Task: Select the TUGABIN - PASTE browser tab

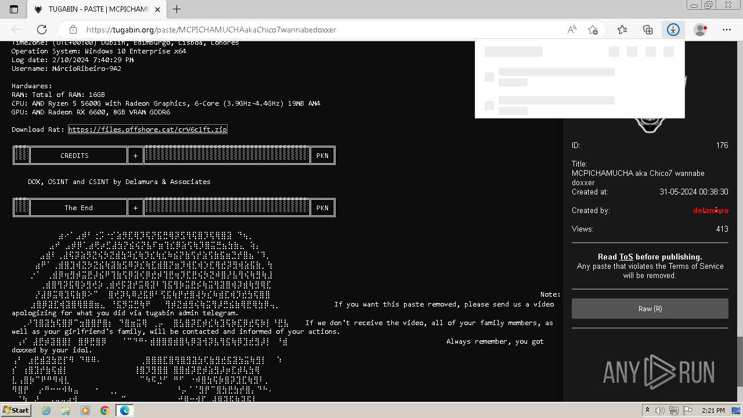Action: pyautogui.click(x=97, y=9)
